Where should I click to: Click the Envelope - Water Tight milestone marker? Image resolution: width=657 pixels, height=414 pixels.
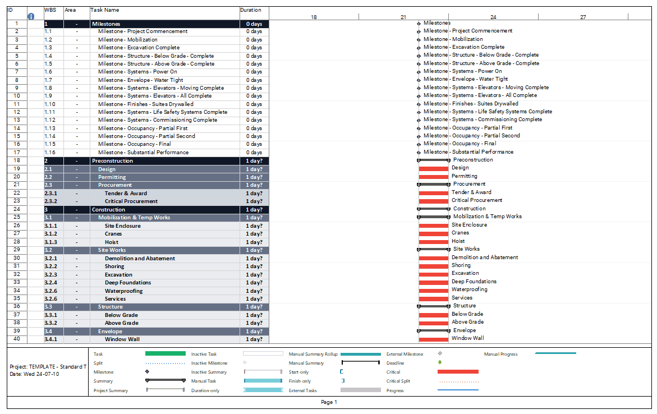tap(418, 79)
